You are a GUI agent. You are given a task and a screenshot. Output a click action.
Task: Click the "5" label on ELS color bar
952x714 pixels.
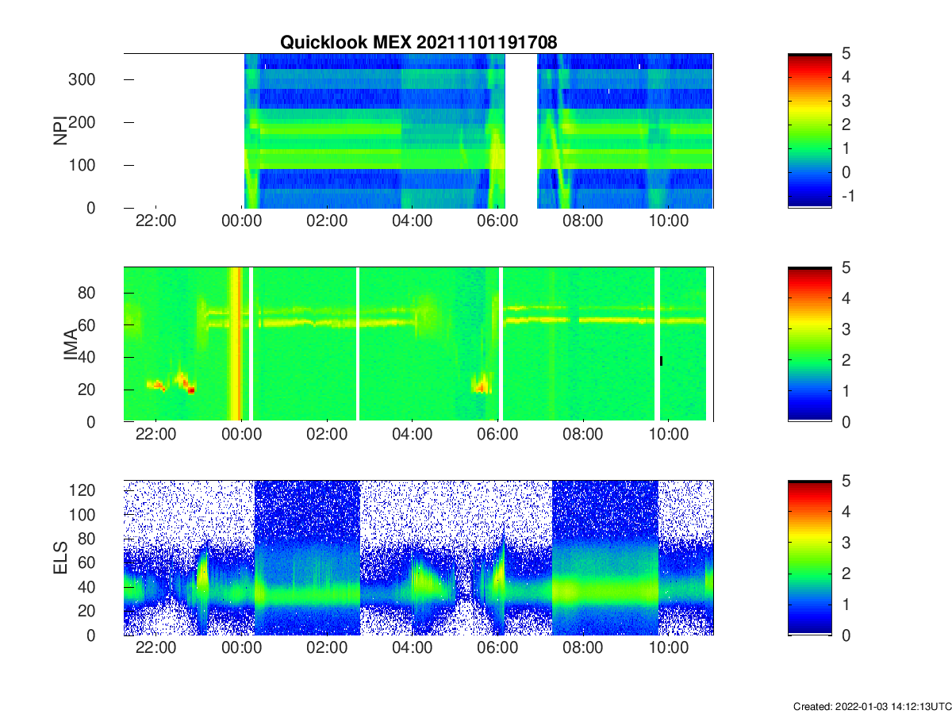pyautogui.click(x=846, y=481)
